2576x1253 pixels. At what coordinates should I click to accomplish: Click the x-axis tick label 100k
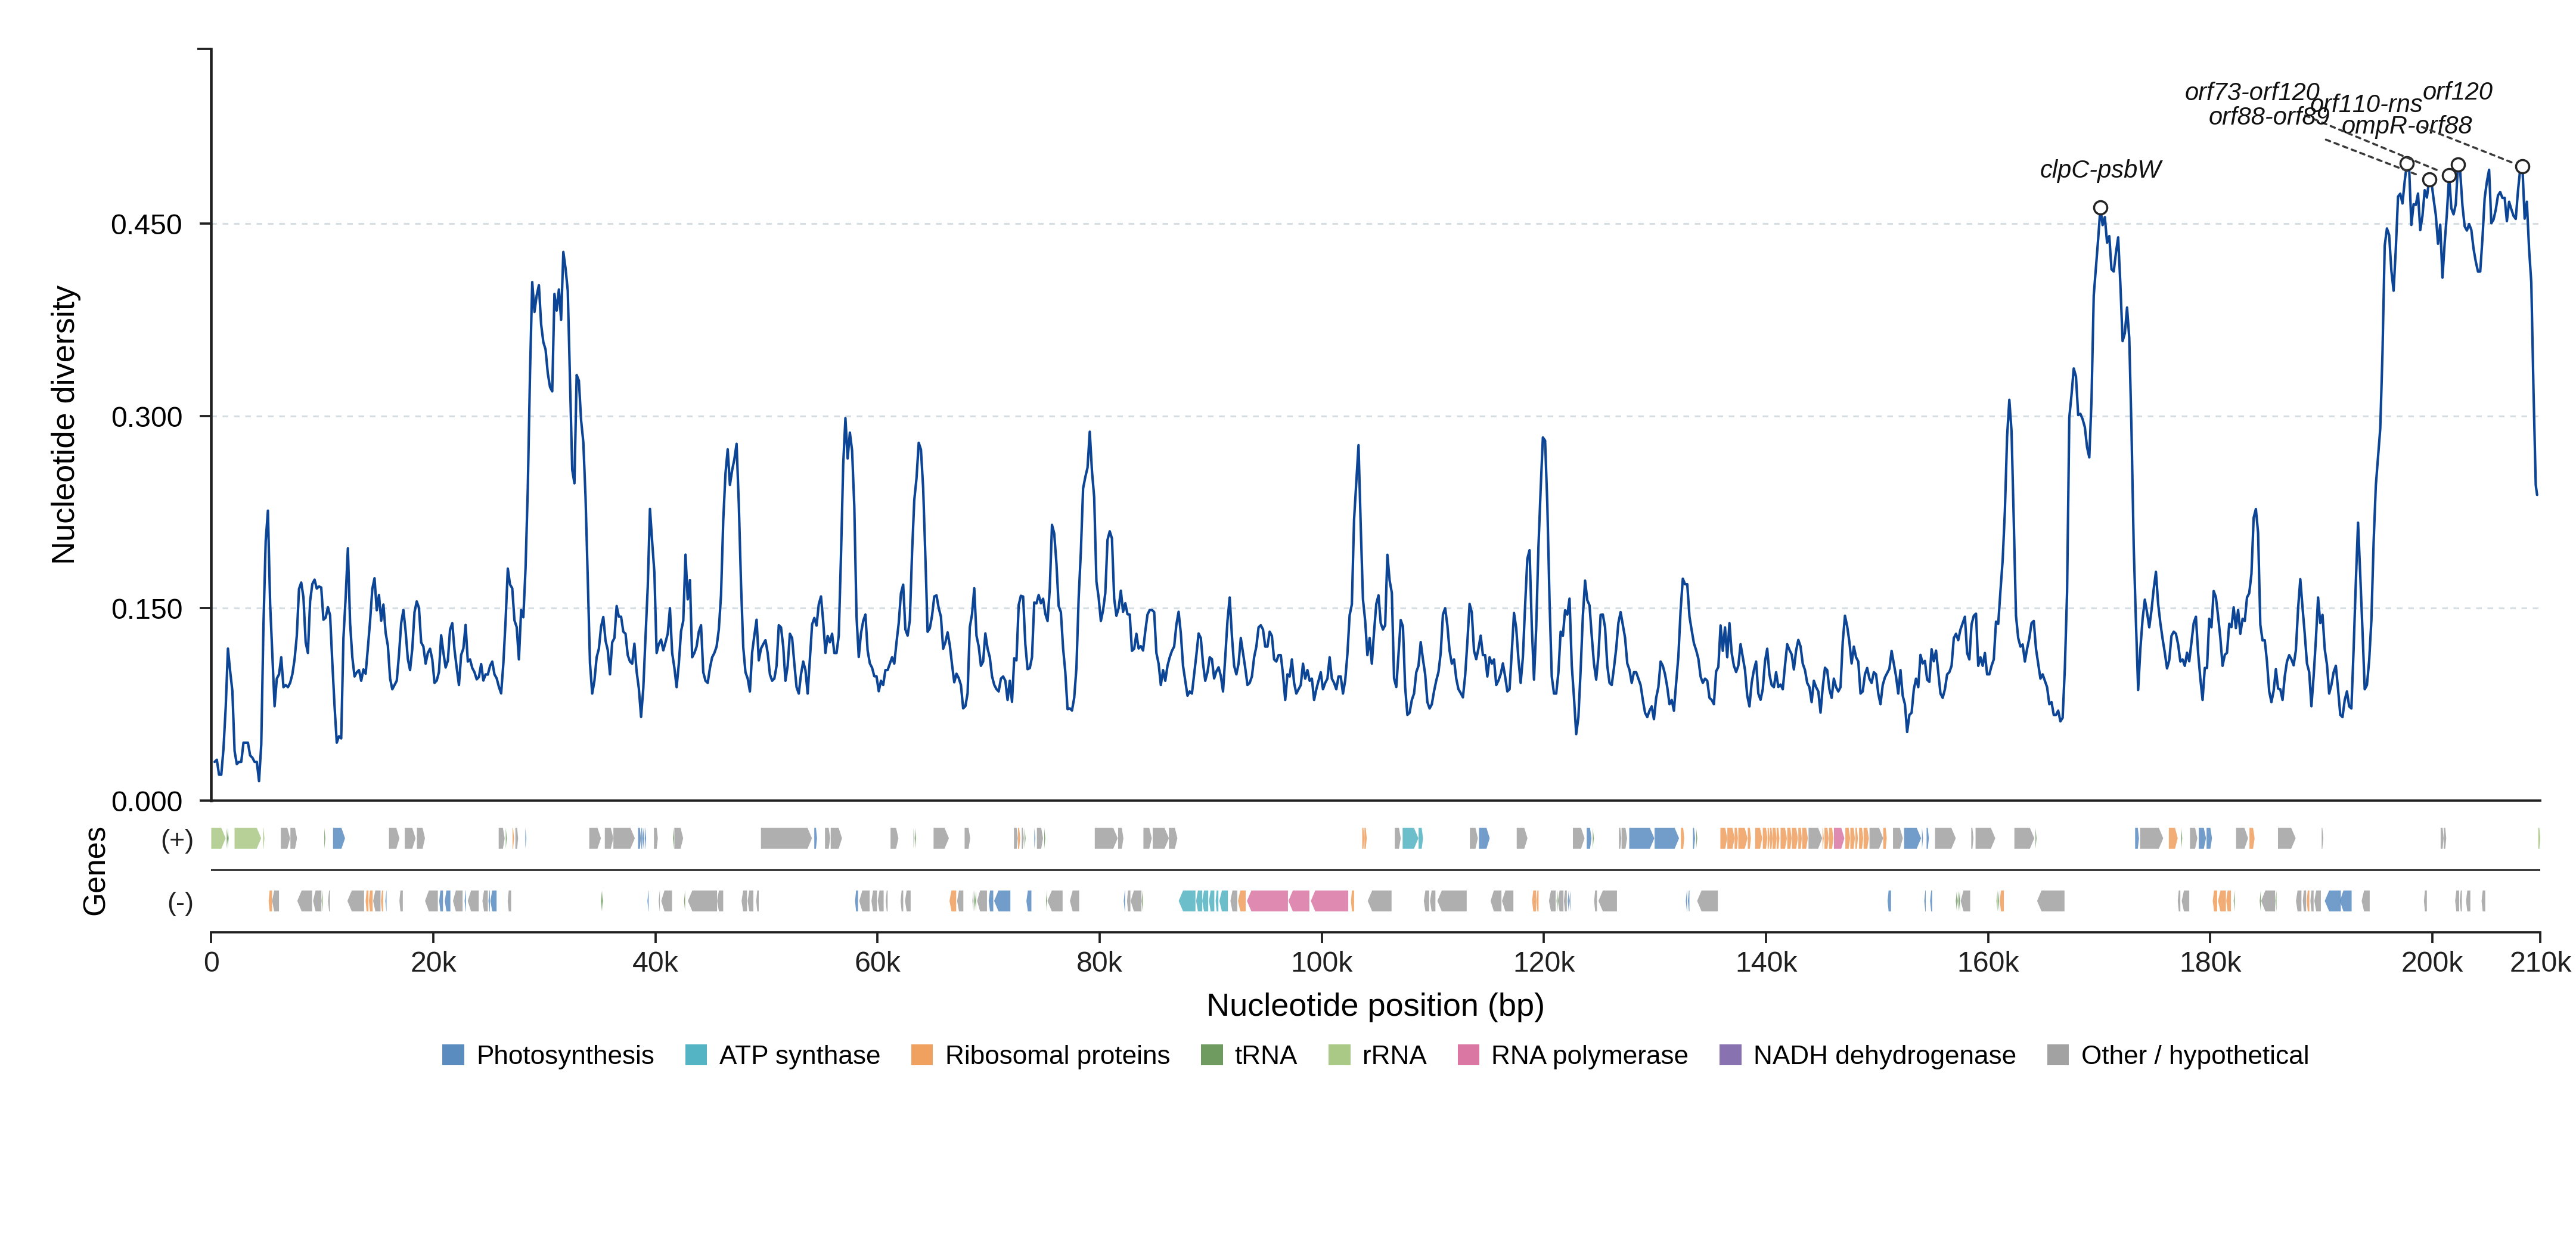pos(1322,962)
